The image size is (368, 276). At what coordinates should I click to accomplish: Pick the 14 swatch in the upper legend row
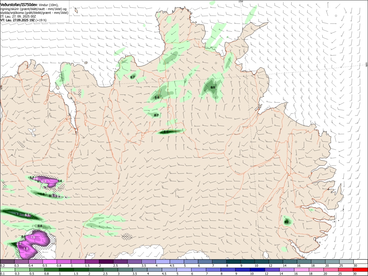[291, 261]
